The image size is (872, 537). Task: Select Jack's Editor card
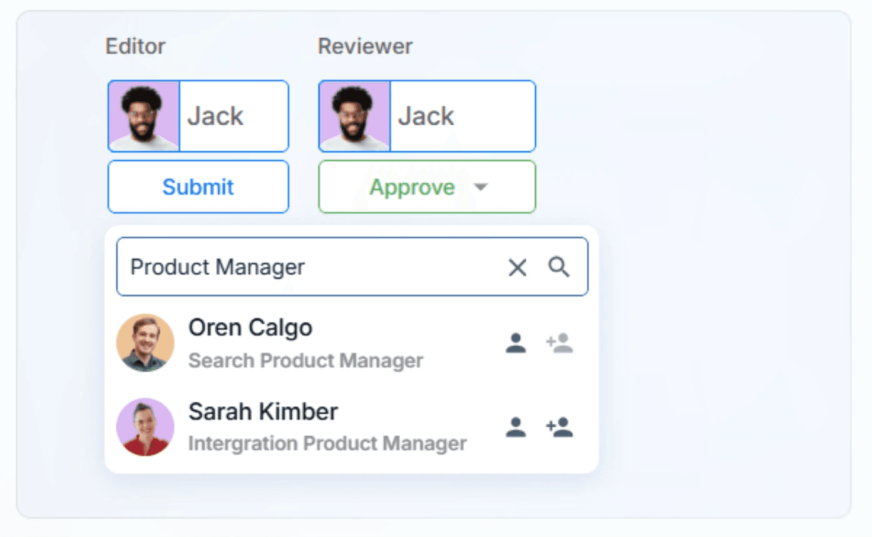198,116
